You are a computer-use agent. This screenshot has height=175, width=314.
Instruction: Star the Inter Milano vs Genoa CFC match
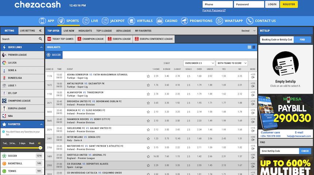click(148, 139)
